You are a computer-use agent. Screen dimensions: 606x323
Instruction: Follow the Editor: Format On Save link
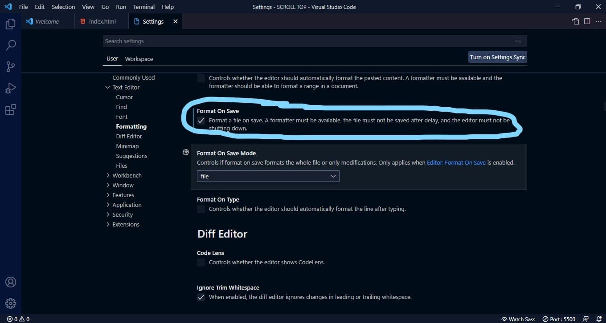pos(456,162)
